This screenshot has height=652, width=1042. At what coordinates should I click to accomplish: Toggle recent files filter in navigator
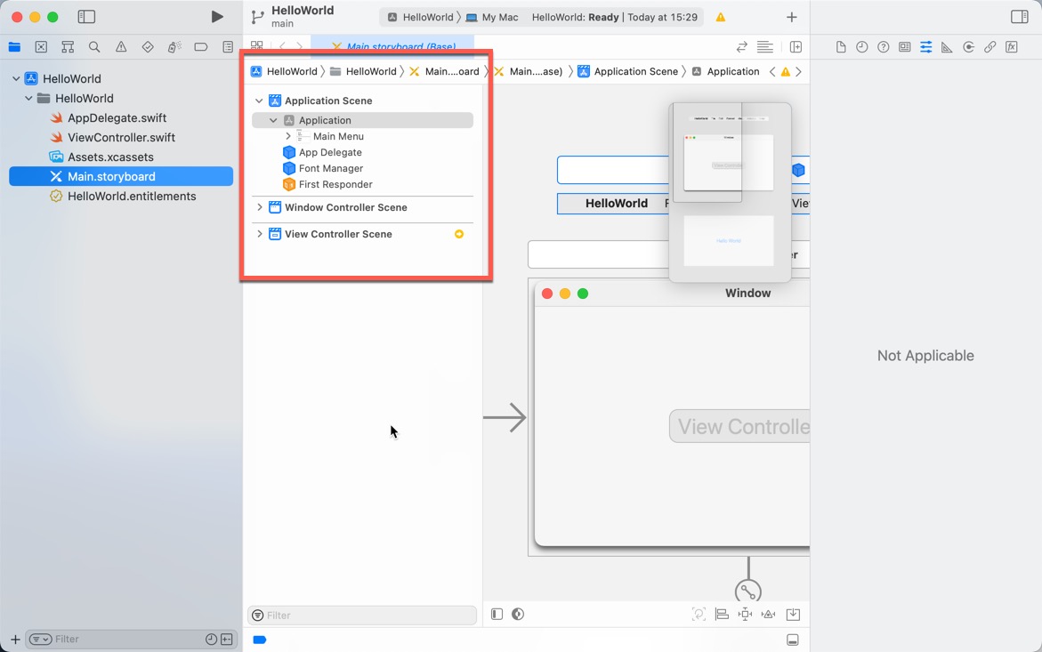pos(211,639)
